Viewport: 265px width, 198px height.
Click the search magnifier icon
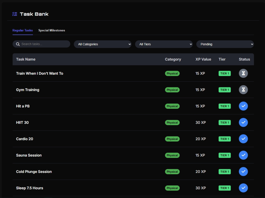pos(18,44)
